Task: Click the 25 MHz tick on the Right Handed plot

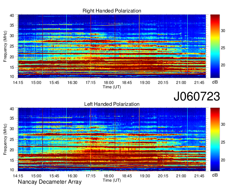Action: [x=12, y=46]
